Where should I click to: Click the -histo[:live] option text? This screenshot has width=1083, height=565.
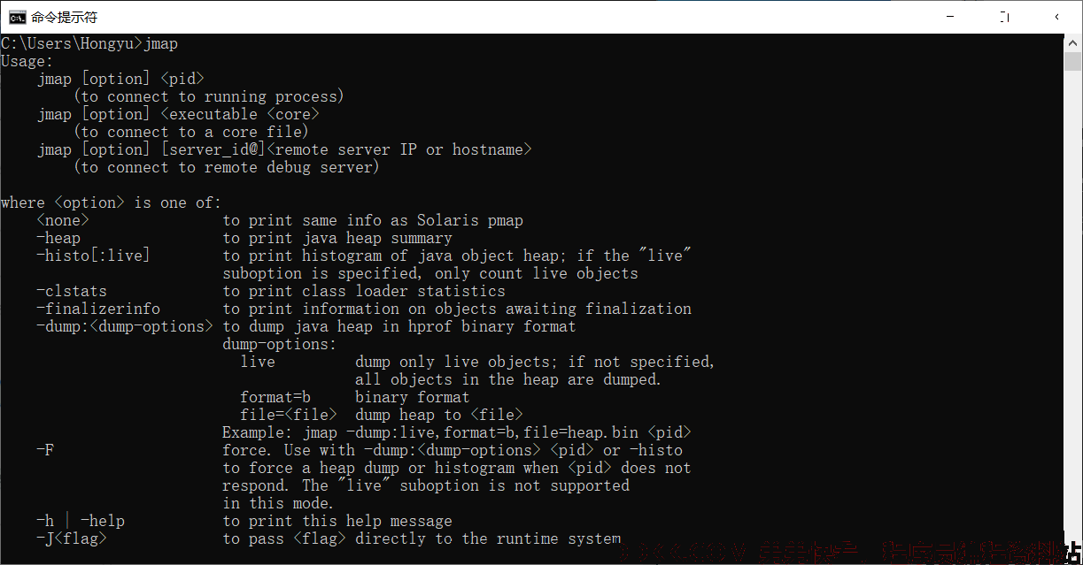point(94,256)
